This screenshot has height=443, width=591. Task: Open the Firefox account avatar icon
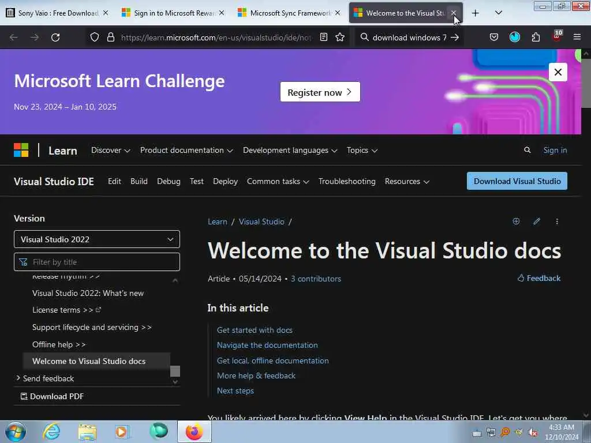[514, 37]
